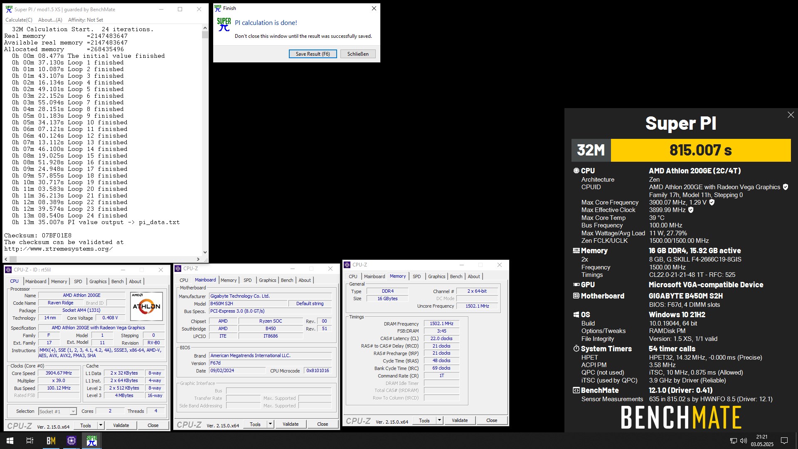Viewport: 798px width, 449px height.
Task: Open the notification center icon
Action: pyautogui.click(x=784, y=441)
